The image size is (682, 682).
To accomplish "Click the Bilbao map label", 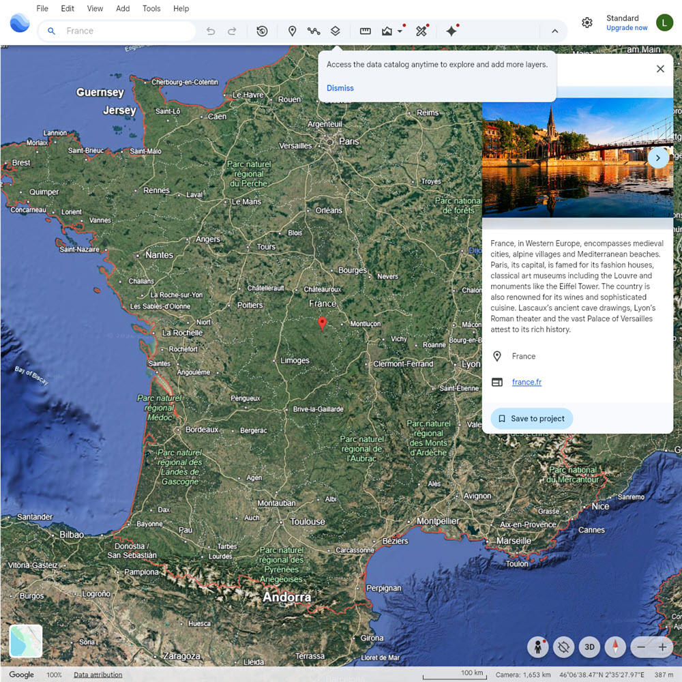I will coord(72,535).
